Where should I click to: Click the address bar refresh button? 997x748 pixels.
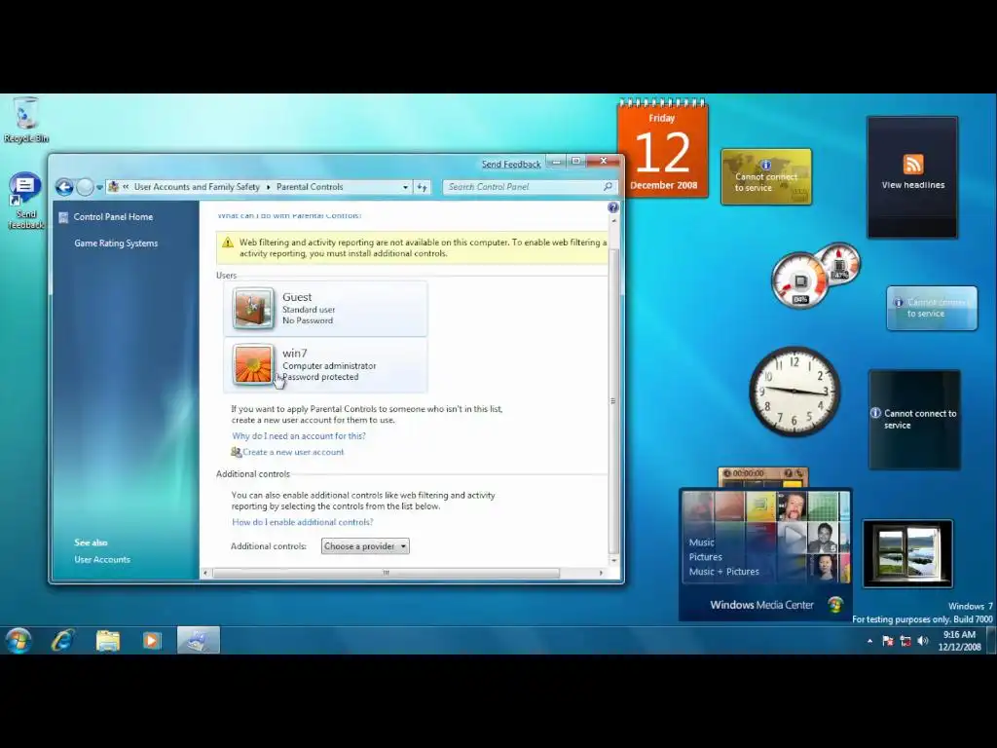[x=423, y=188]
